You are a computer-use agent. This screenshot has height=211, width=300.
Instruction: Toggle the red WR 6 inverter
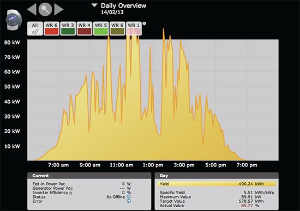coord(51,29)
